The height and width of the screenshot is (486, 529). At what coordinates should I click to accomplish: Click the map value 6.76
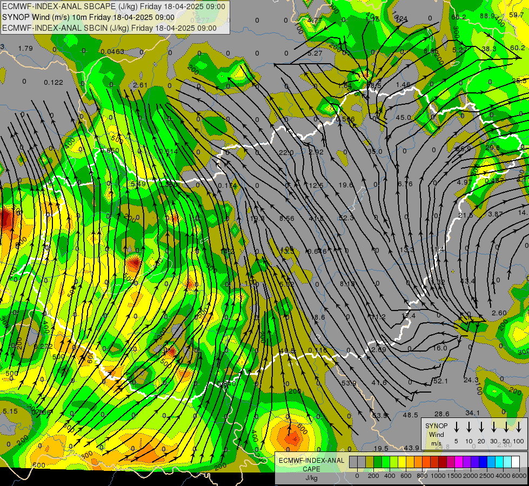click(x=405, y=184)
